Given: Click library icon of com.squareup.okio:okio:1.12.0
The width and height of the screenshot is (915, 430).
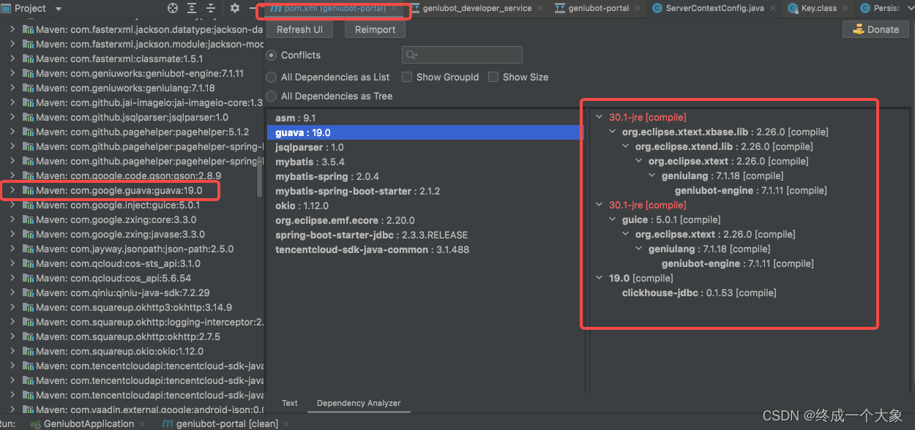Looking at the screenshot, I should click(28, 351).
